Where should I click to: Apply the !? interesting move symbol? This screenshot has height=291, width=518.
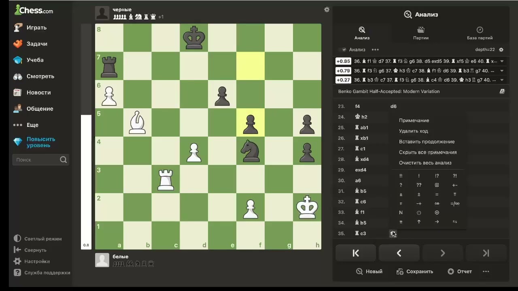coord(437,176)
